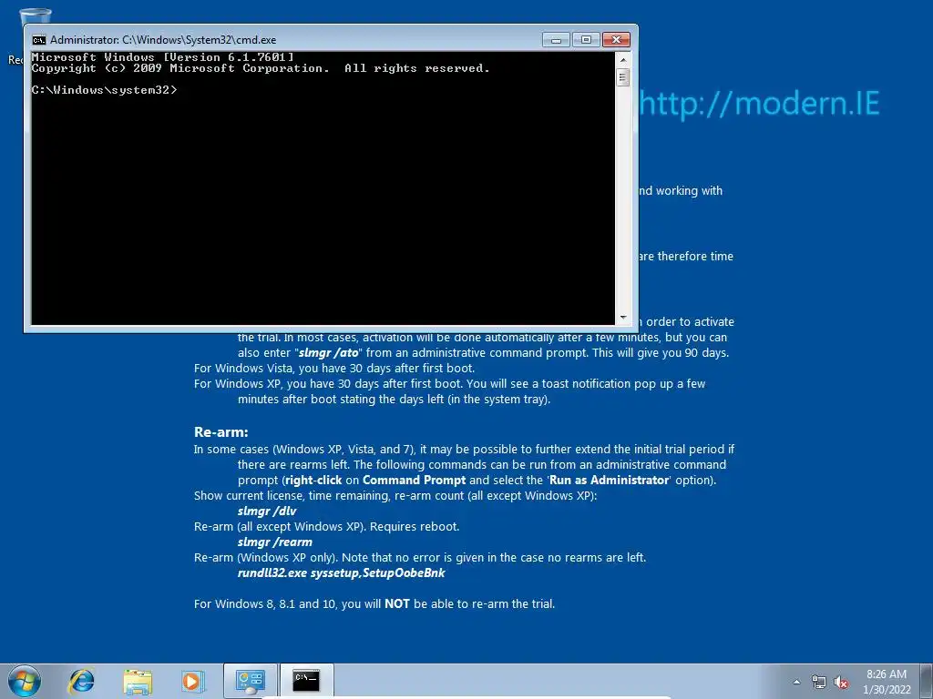Click the 'Run as Administrator' wallpaper text

click(x=610, y=481)
